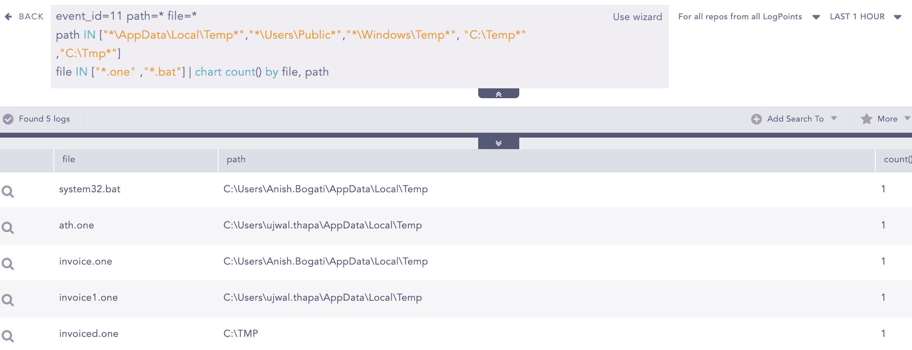Click magnifier icon for invoice1.one row

tap(8, 300)
